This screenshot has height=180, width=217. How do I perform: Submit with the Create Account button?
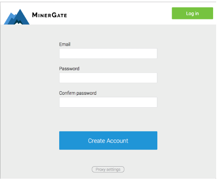pos(108,140)
